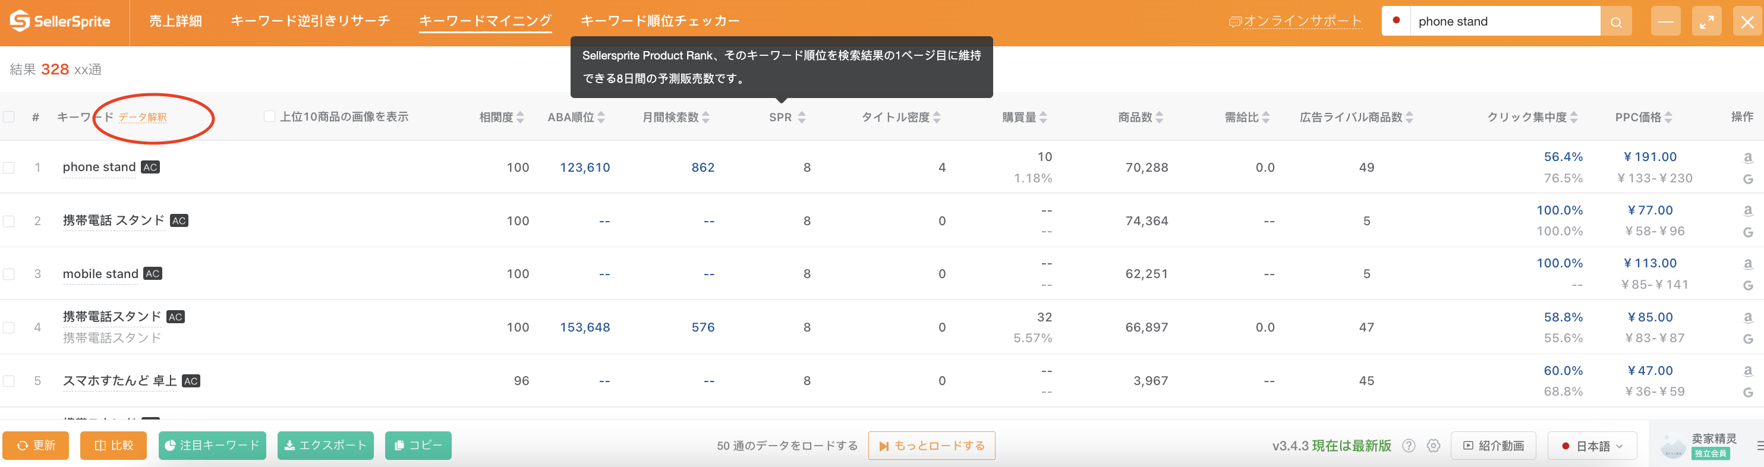Open Google icon for 携帯電話 スタンド row
This screenshot has height=467, width=1764.
click(x=1747, y=232)
